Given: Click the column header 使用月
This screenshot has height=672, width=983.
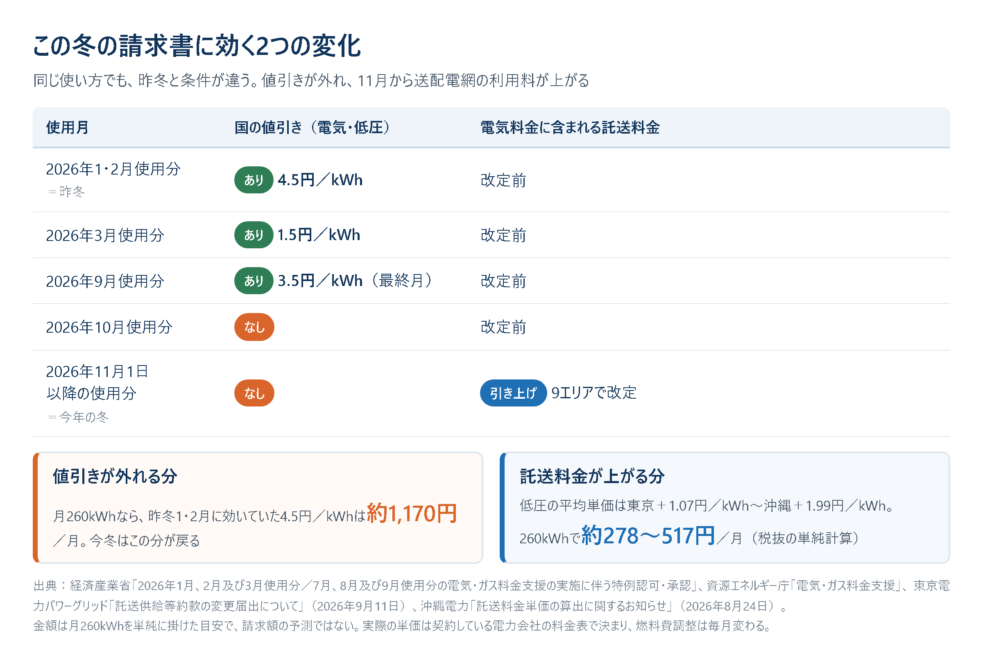Looking at the screenshot, I should coord(67,127).
